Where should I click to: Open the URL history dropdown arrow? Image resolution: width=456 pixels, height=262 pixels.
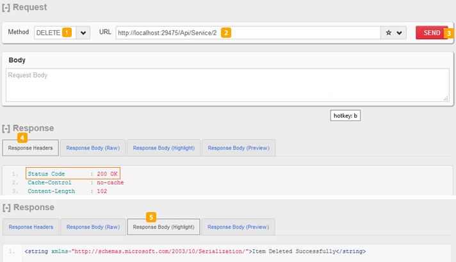[399, 33]
